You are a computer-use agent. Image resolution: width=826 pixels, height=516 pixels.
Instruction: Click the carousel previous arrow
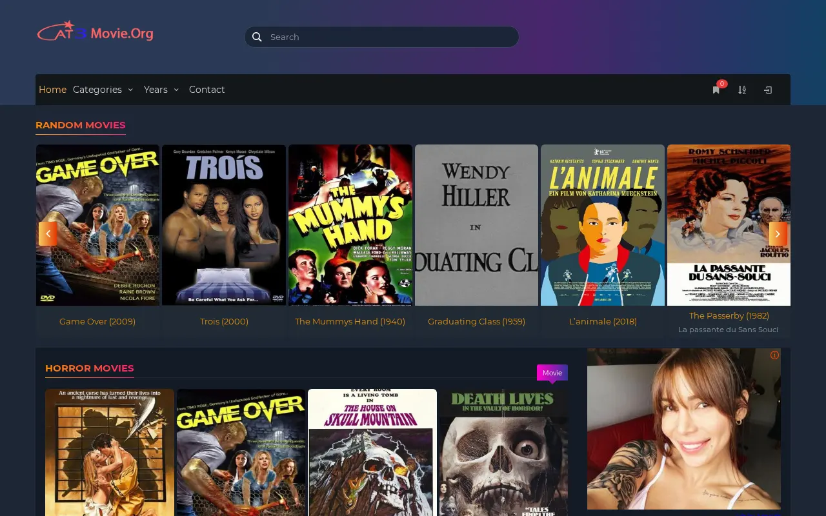(x=48, y=233)
